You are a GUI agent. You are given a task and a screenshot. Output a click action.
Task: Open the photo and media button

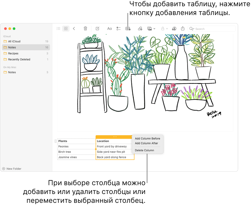click(x=150, y=29)
